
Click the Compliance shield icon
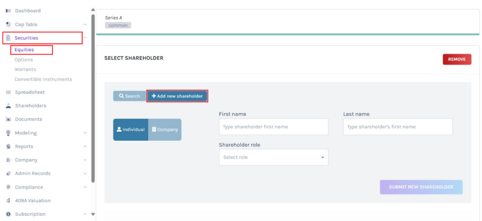pos(8,187)
